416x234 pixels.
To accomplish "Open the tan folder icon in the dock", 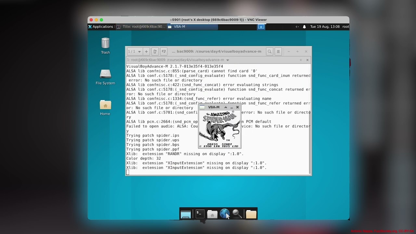I will click(x=251, y=214).
